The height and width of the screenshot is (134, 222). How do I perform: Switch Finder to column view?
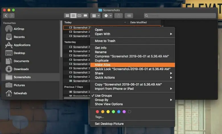tap(79, 16)
